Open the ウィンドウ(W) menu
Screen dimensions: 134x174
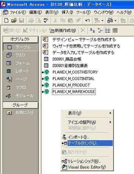tap(103, 12)
